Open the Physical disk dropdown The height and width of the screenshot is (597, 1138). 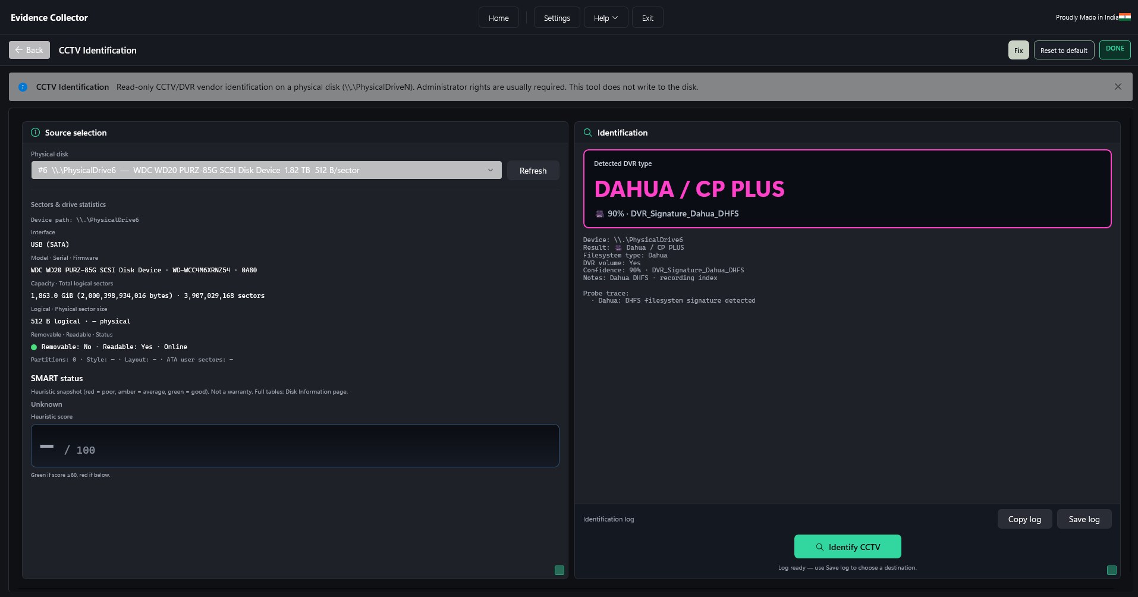pyautogui.click(x=266, y=170)
